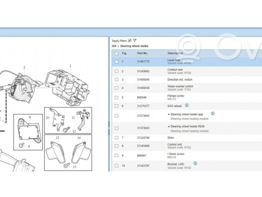262x197 pixels.
Task: Click the panel splitter handle between diagram and list
Action: coord(108,128)
